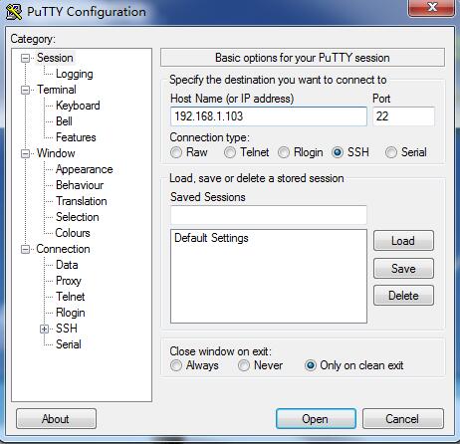460x444 pixels.
Task: Collapse the Connection category node
Action: pyautogui.click(x=25, y=249)
